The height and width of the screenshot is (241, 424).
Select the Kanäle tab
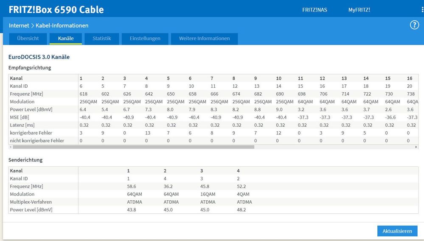66,39
